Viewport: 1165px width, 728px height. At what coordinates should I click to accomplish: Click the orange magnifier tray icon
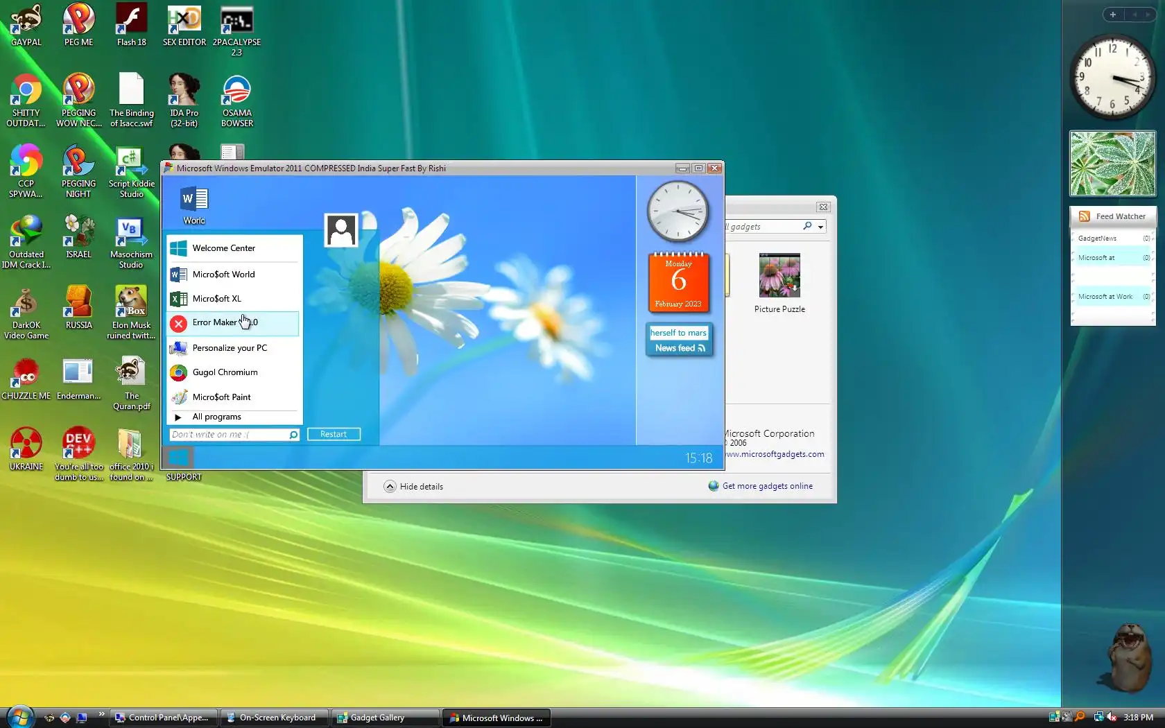click(1080, 717)
